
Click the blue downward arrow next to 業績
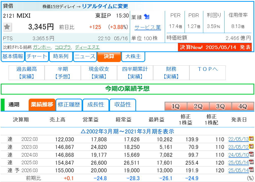click(147, 17)
